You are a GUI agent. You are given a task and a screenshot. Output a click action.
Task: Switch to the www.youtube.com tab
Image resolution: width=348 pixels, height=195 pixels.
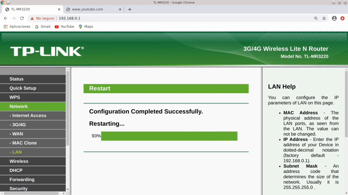[x=93, y=9]
